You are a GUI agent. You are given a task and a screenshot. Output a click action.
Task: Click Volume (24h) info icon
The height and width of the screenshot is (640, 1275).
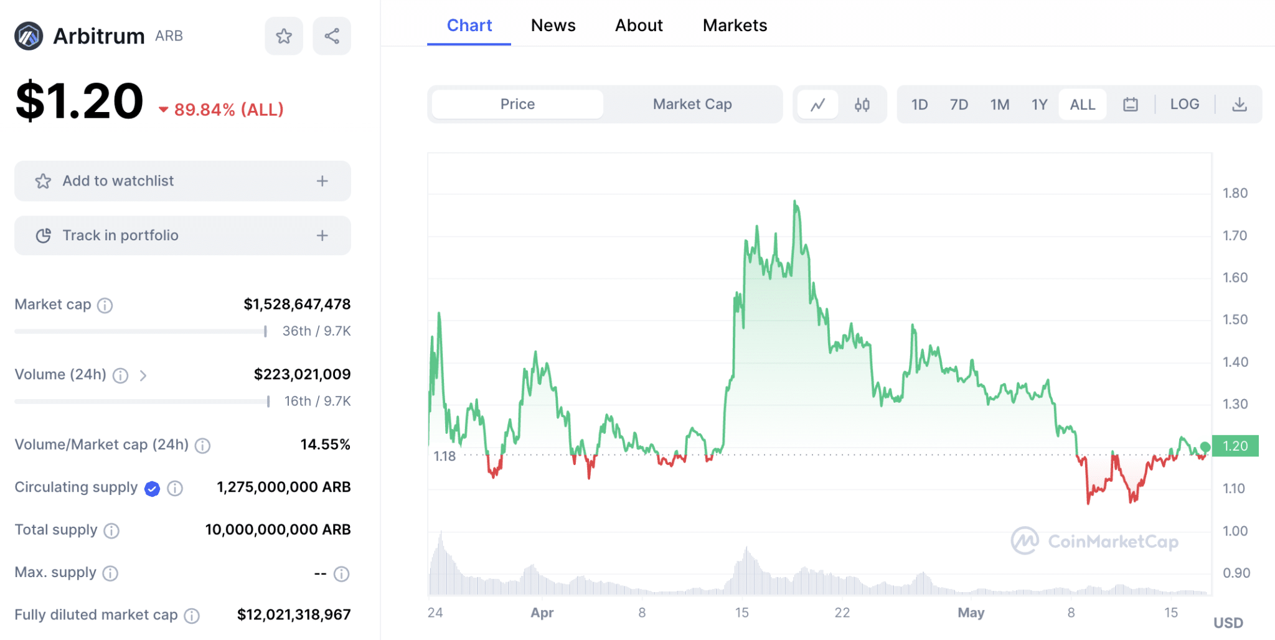tap(121, 375)
